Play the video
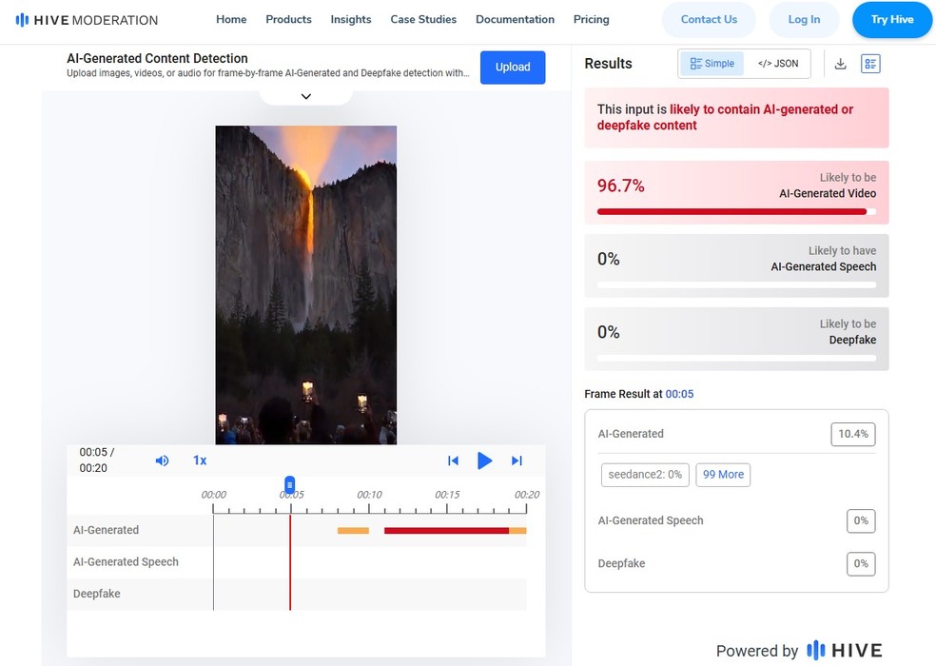This screenshot has height=666, width=936. pos(485,460)
